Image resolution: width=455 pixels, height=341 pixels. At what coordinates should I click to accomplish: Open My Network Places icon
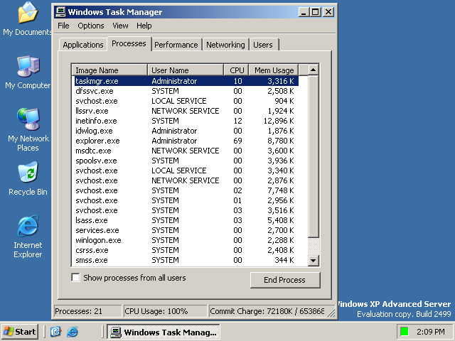pos(28,121)
